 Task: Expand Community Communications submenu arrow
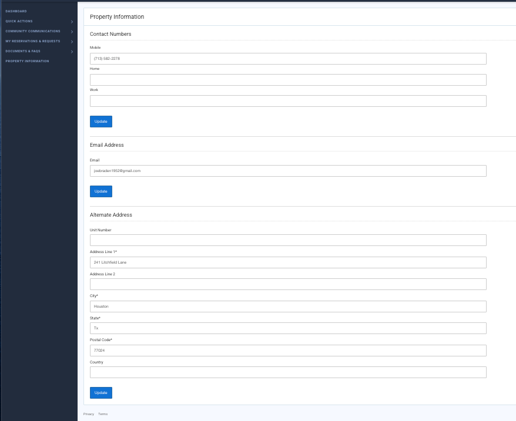coord(72,32)
